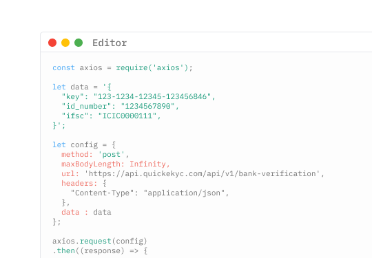Click the "key" value 123-1234-12345-123456846
The height and width of the screenshot is (258, 372).
point(152,96)
